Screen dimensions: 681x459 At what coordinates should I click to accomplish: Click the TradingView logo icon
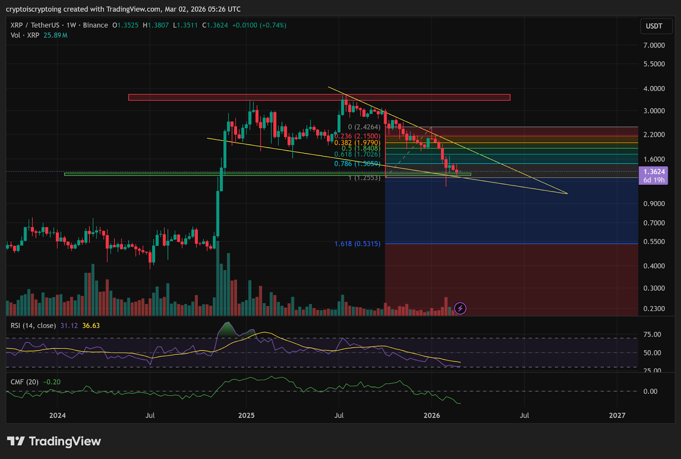(16, 441)
